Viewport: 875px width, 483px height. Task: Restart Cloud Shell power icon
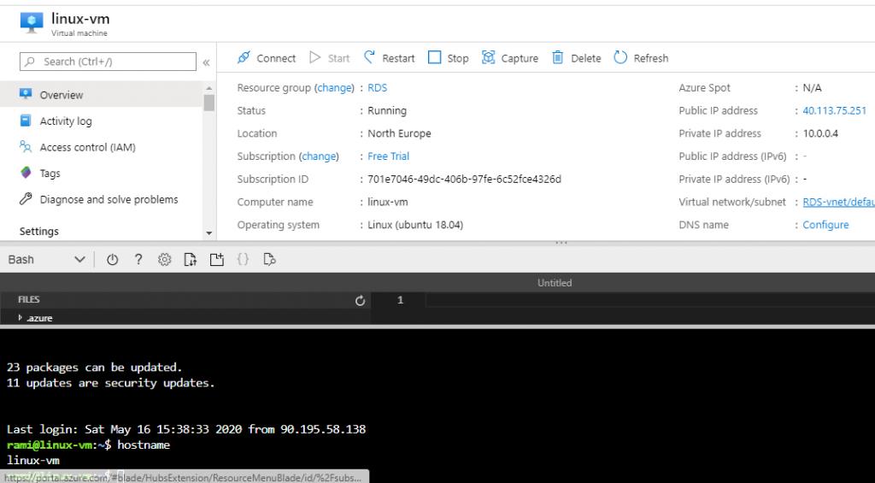click(x=112, y=260)
